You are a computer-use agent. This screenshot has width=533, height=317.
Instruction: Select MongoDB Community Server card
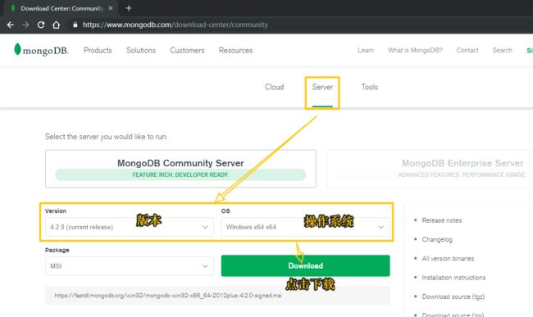(x=180, y=169)
